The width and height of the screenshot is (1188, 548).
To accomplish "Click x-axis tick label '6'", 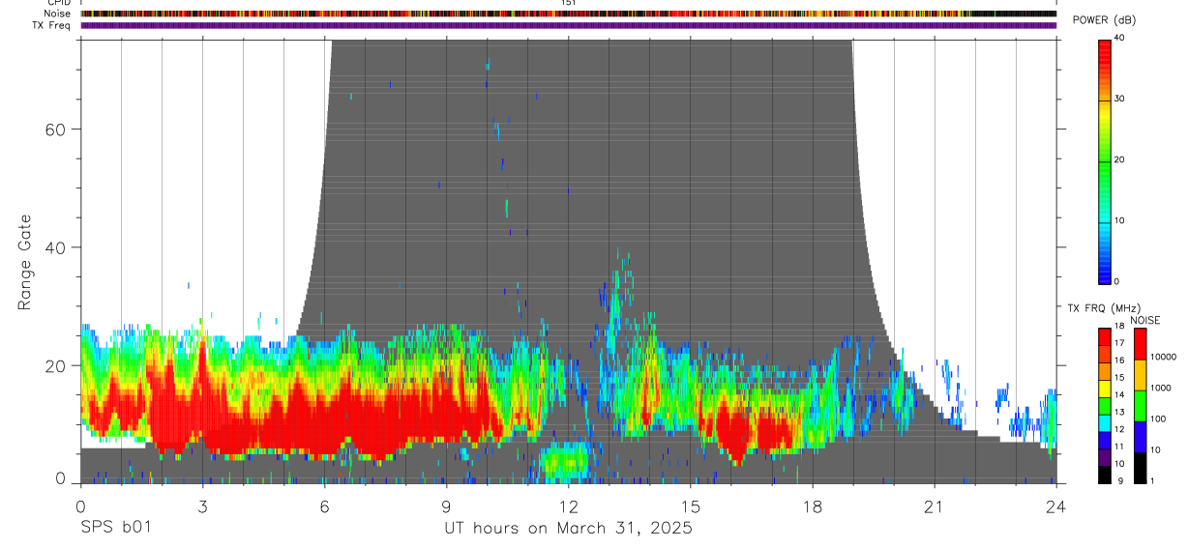I will pos(324,506).
